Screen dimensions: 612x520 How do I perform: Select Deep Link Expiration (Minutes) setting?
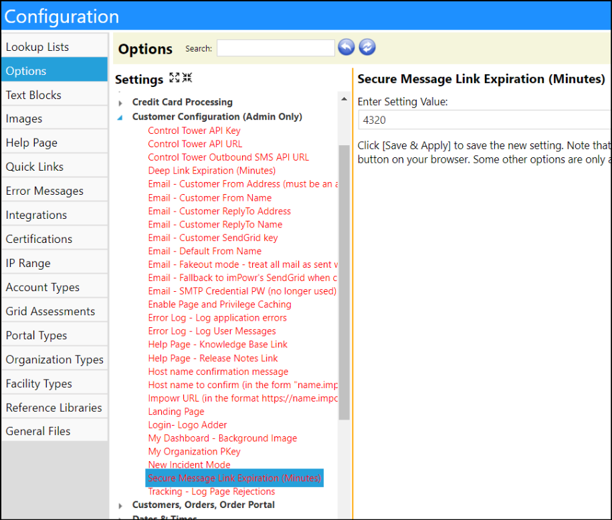[211, 171]
